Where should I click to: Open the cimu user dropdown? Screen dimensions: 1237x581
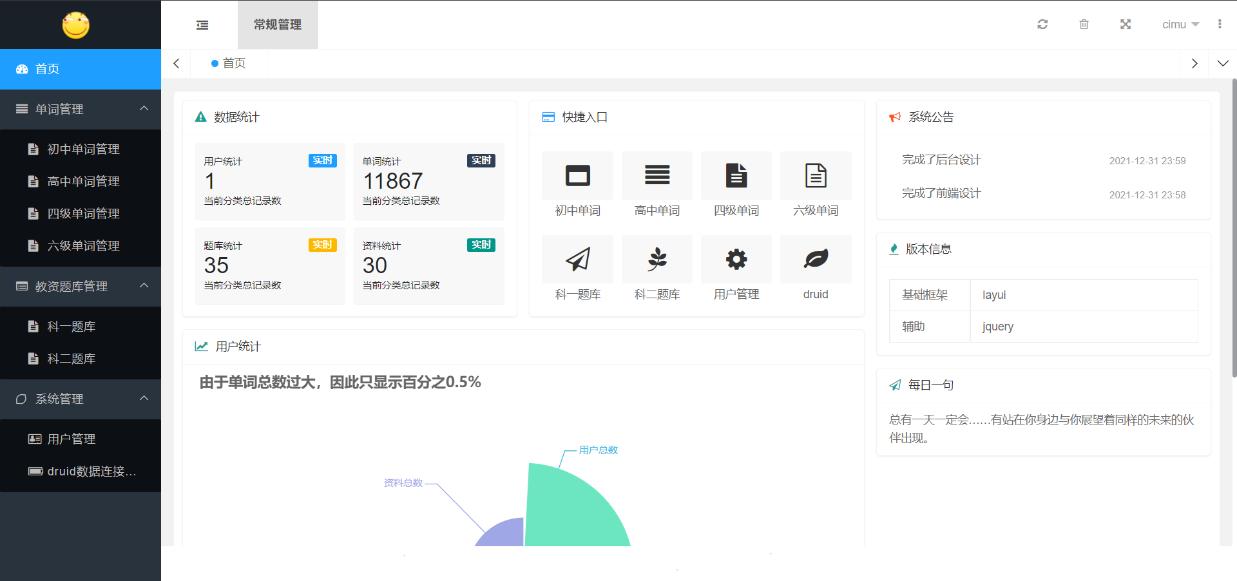pyautogui.click(x=1180, y=24)
